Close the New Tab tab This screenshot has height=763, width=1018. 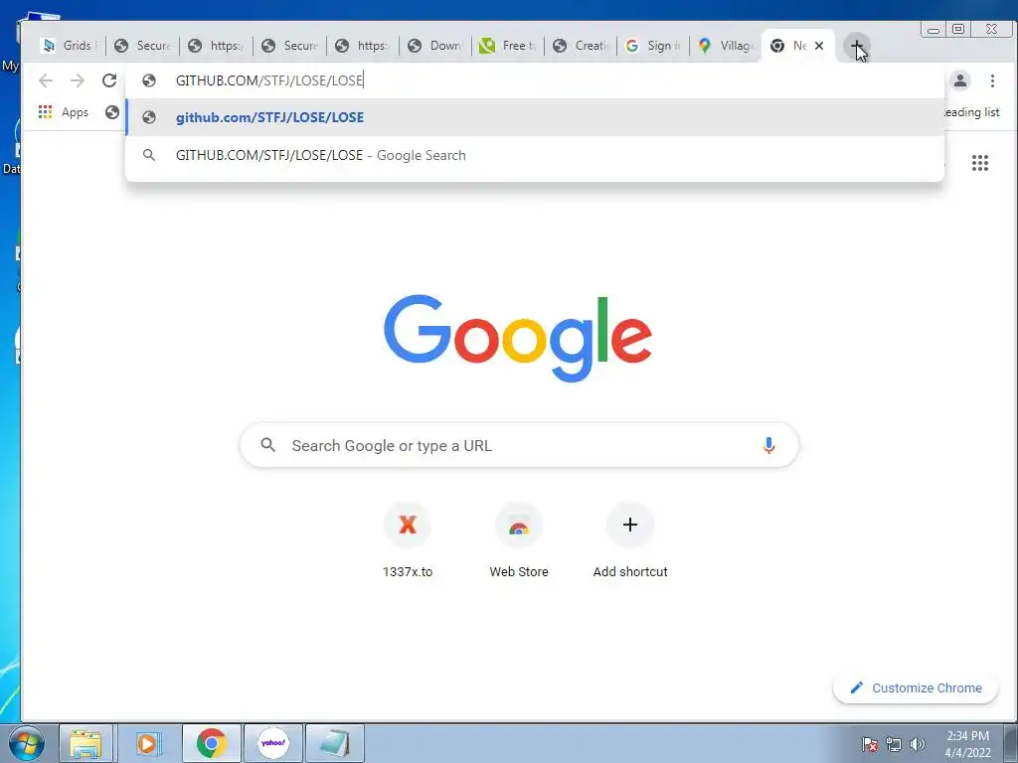(x=819, y=46)
